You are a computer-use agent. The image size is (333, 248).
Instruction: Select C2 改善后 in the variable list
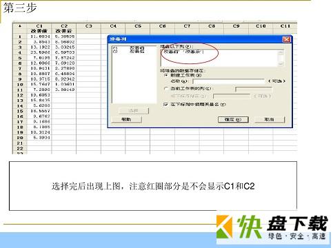[x=128, y=52]
